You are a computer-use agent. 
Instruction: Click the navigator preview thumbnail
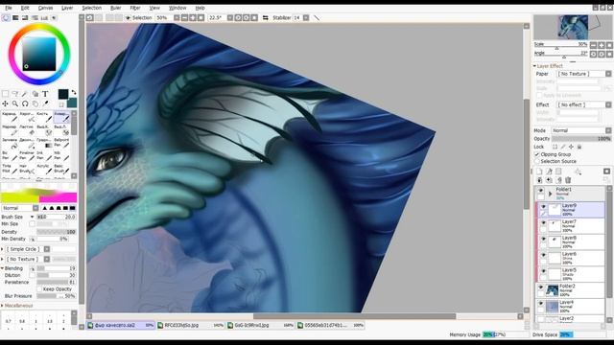point(573,27)
